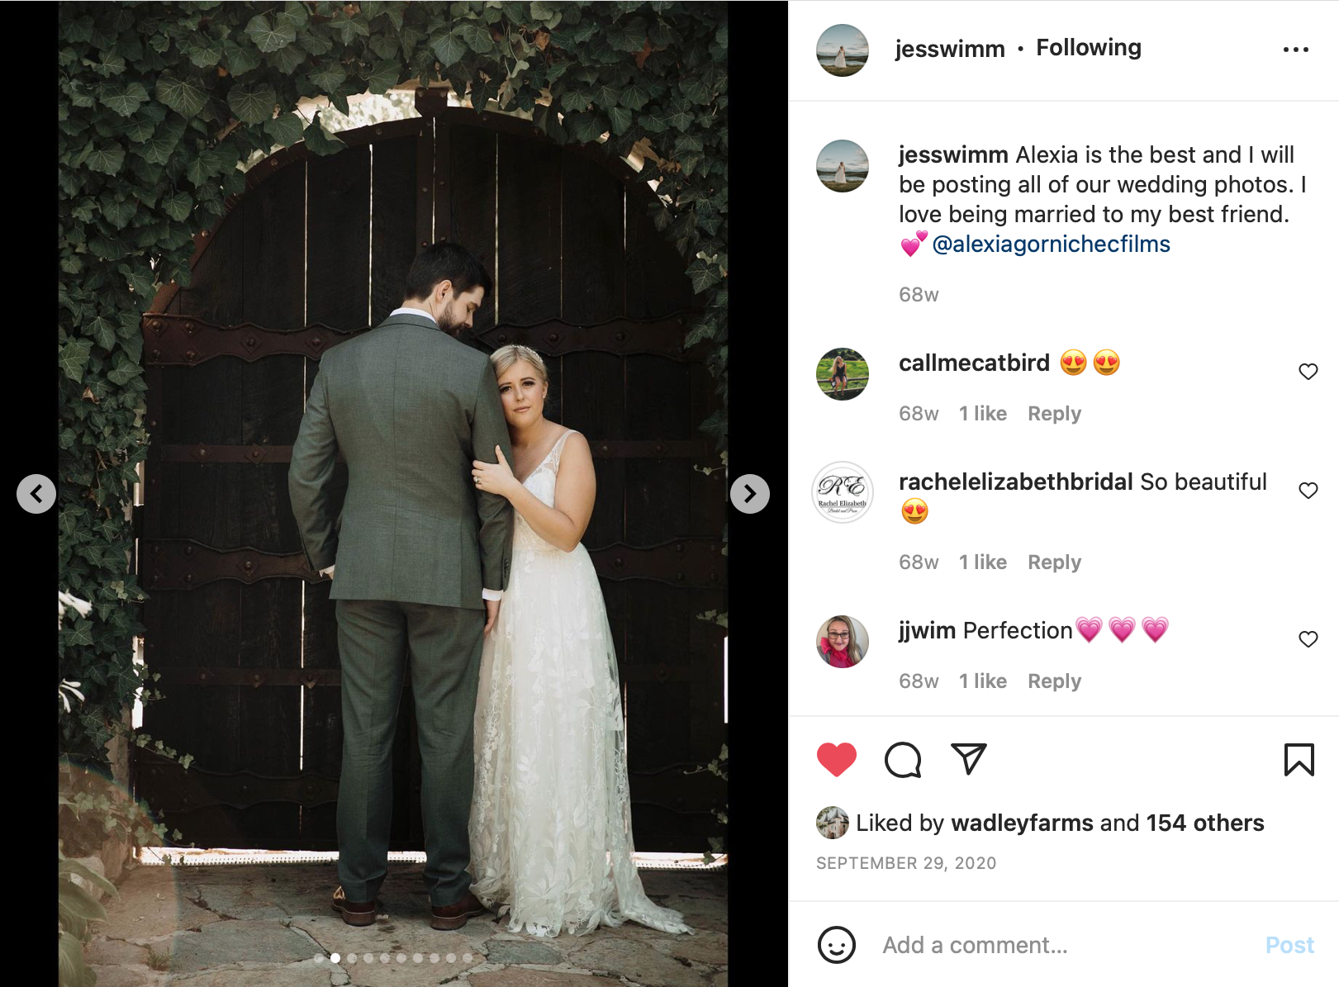Unlike the post with red heart
The image size is (1339, 987).
coord(837,760)
